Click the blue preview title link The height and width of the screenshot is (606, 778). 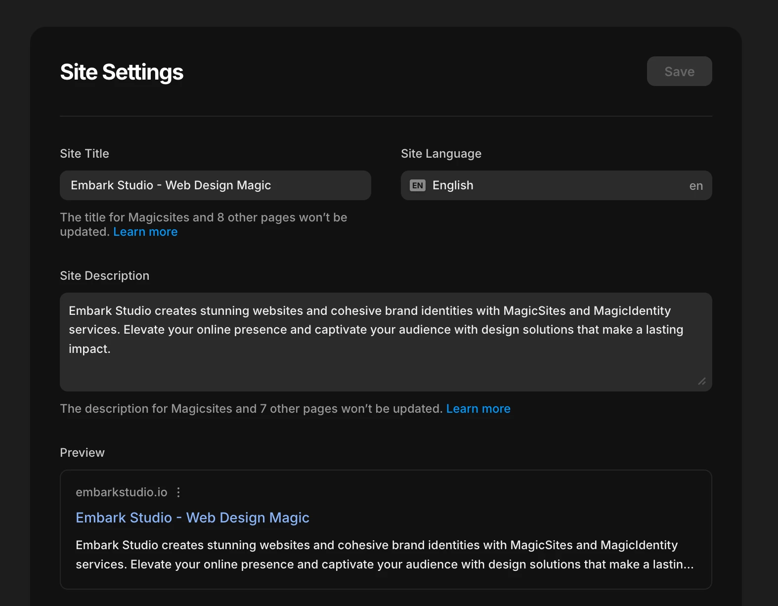point(192,518)
